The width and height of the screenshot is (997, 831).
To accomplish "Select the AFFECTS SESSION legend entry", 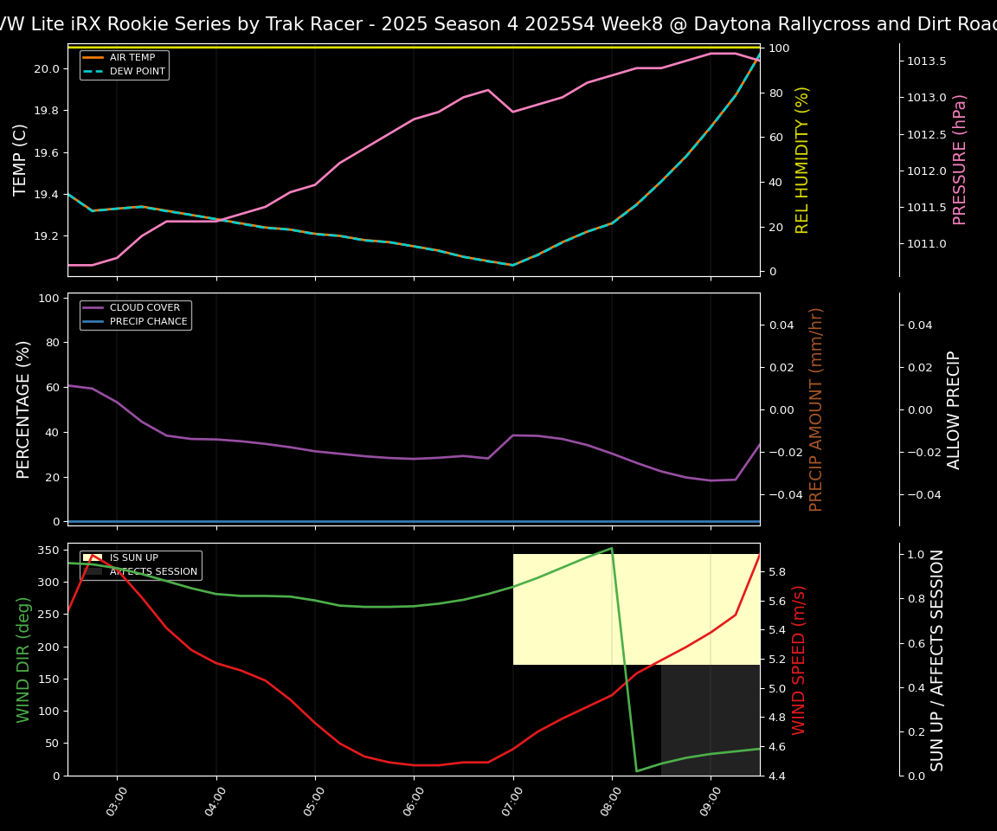I will (x=153, y=572).
